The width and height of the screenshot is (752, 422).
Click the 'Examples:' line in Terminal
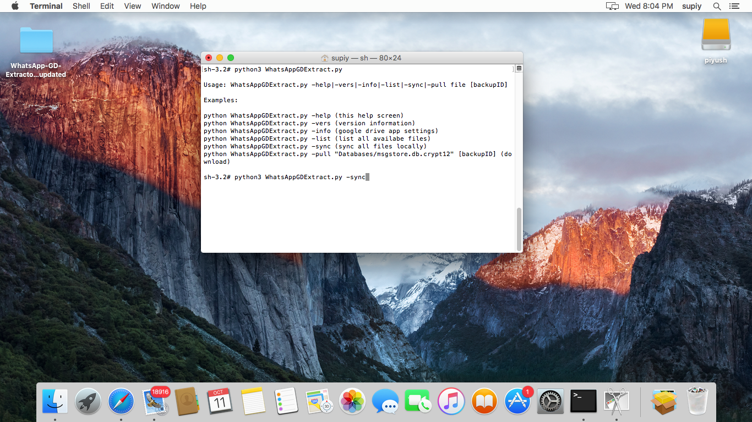[221, 101]
